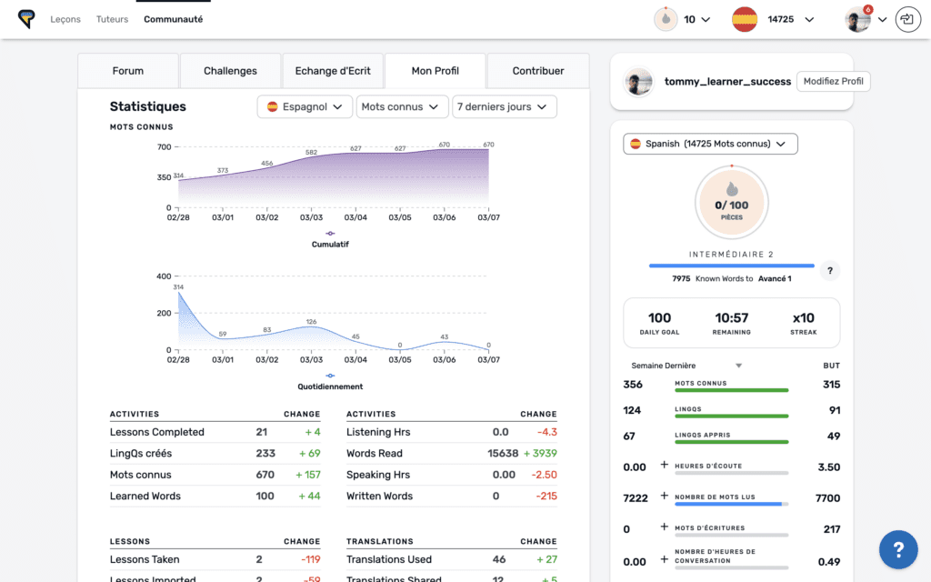Click the Spanish flag icon in header

click(x=745, y=19)
